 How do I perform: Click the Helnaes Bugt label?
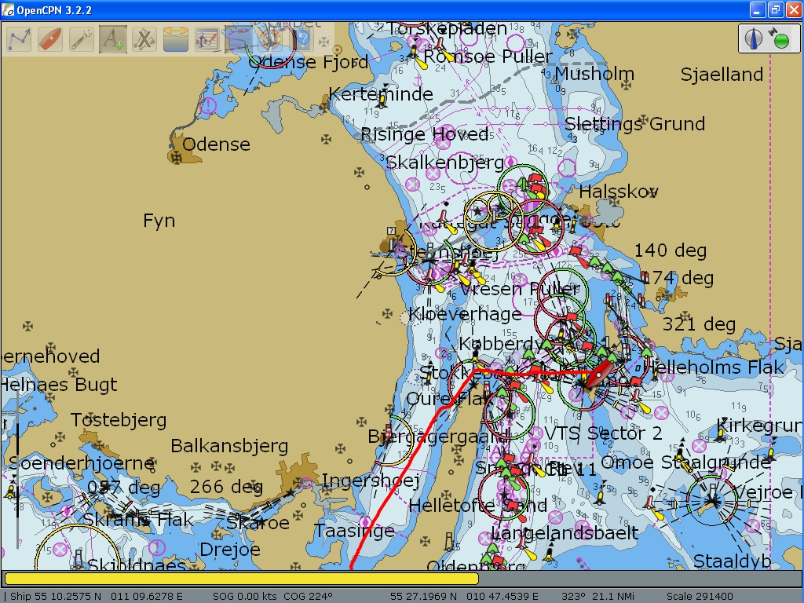pyautogui.click(x=59, y=385)
